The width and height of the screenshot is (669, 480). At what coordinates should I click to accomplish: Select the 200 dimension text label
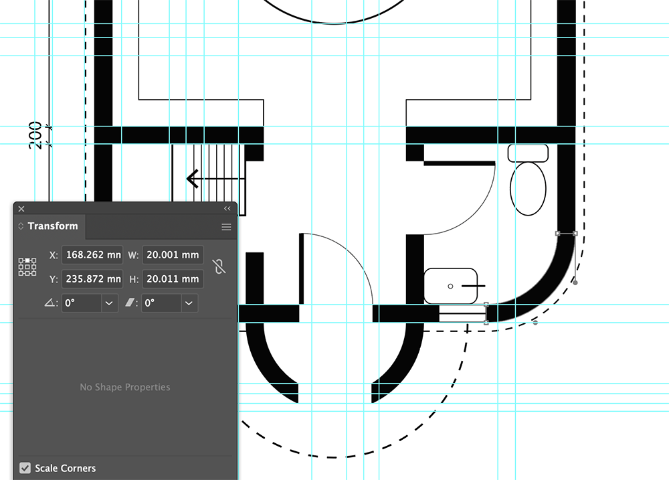[x=35, y=135]
